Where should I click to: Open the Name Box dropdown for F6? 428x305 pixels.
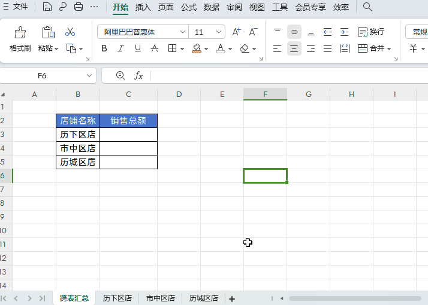click(89, 75)
